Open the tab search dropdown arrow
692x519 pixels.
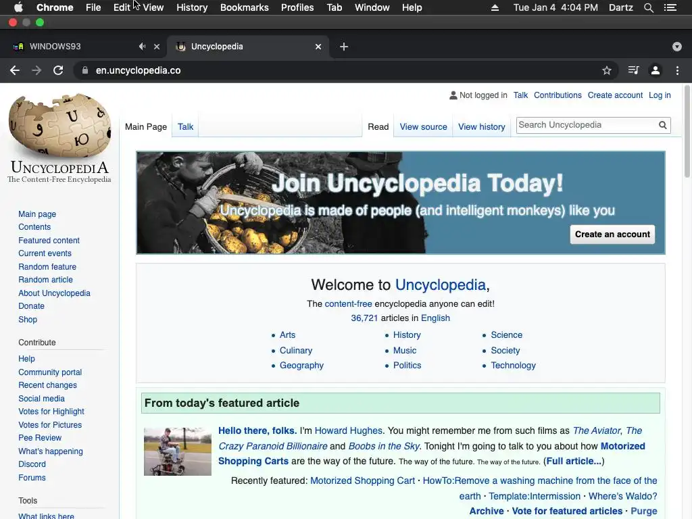point(677,47)
